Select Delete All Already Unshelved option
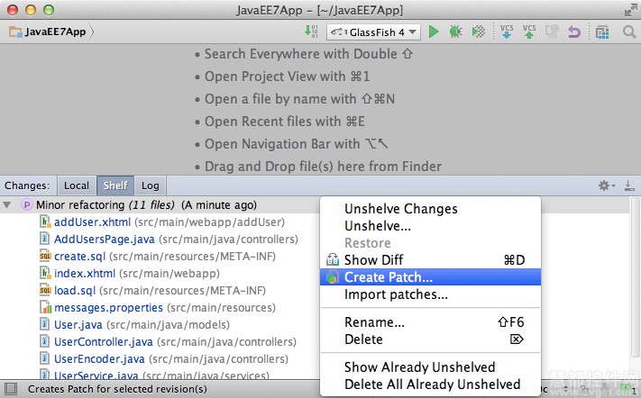 click(x=430, y=384)
